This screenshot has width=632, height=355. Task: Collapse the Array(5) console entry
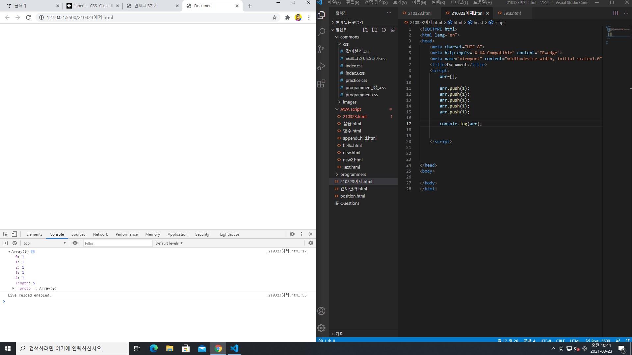click(x=9, y=251)
